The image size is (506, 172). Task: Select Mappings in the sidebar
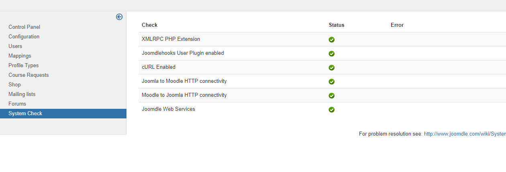click(x=20, y=56)
